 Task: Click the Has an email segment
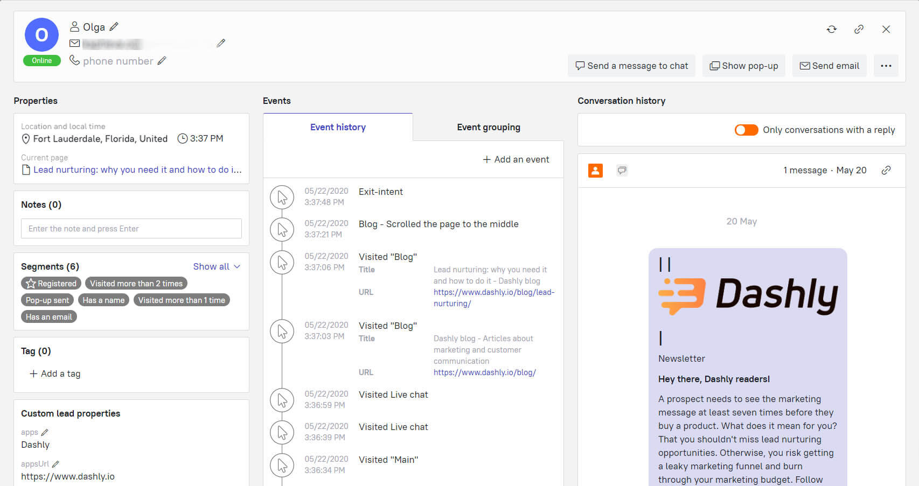coord(49,316)
